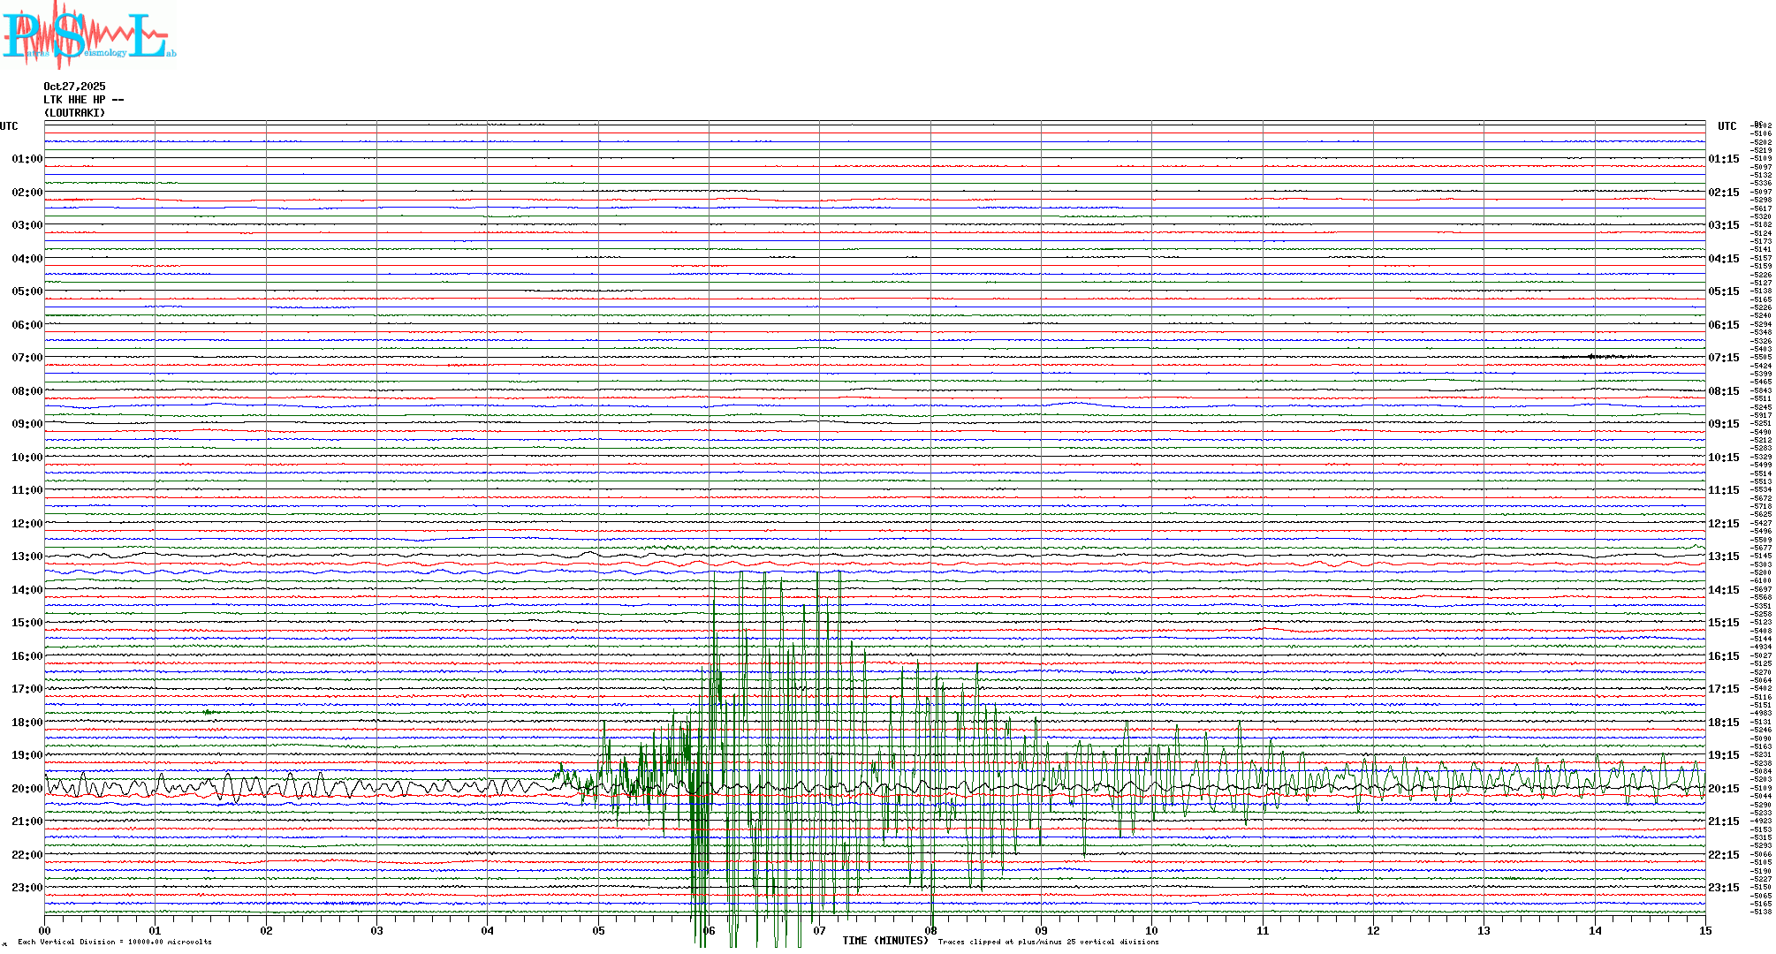Click the PSL seismology lab logo
This screenshot has width=1776, height=954.
[88, 34]
